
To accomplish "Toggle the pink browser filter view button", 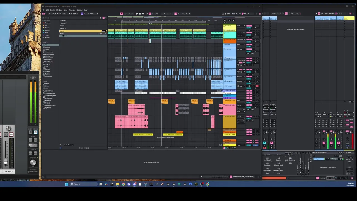I will [x=103, y=18].
